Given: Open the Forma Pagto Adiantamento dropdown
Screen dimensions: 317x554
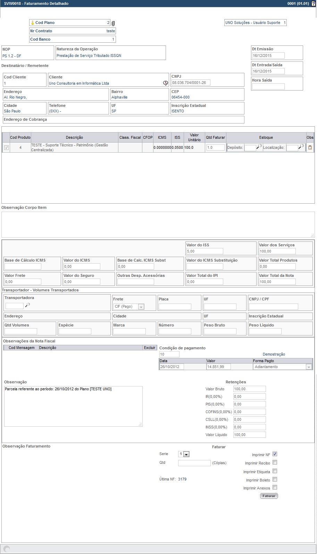Looking at the screenshot, I should (x=308, y=367).
